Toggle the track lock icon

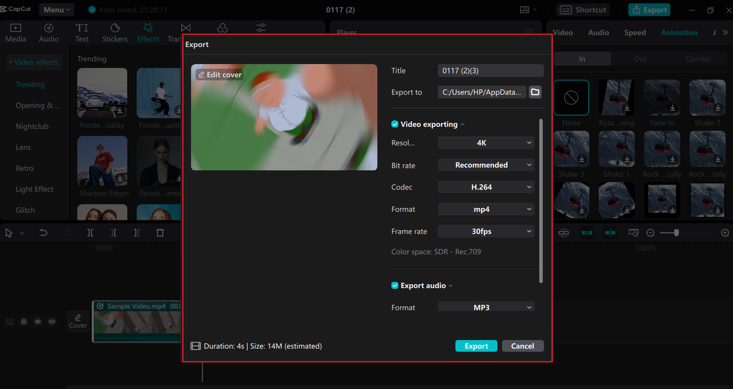[x=24, y=321]
